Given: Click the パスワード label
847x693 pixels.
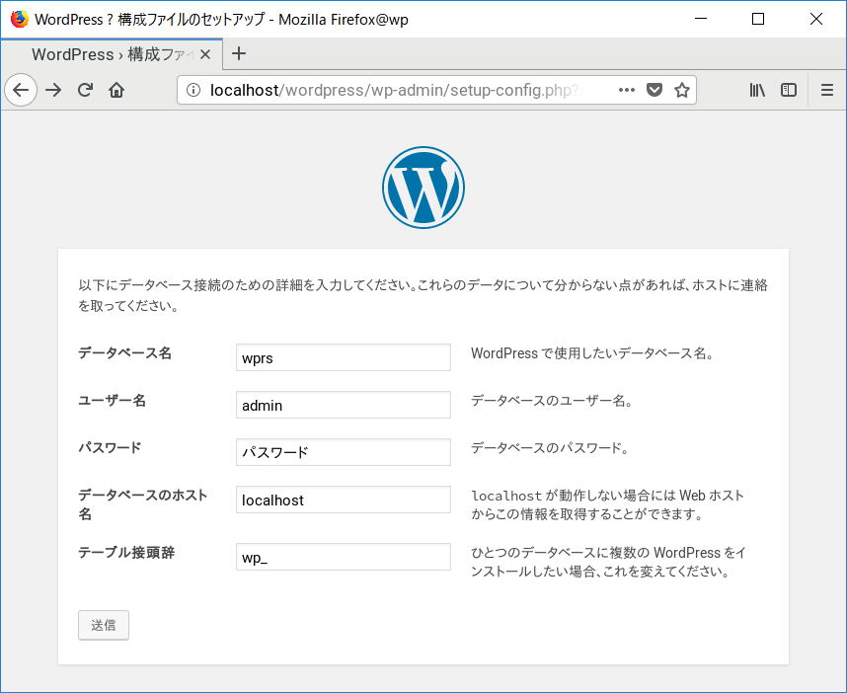Looking at the screenshot, I should pyautogui.click(x=110, y=448).
